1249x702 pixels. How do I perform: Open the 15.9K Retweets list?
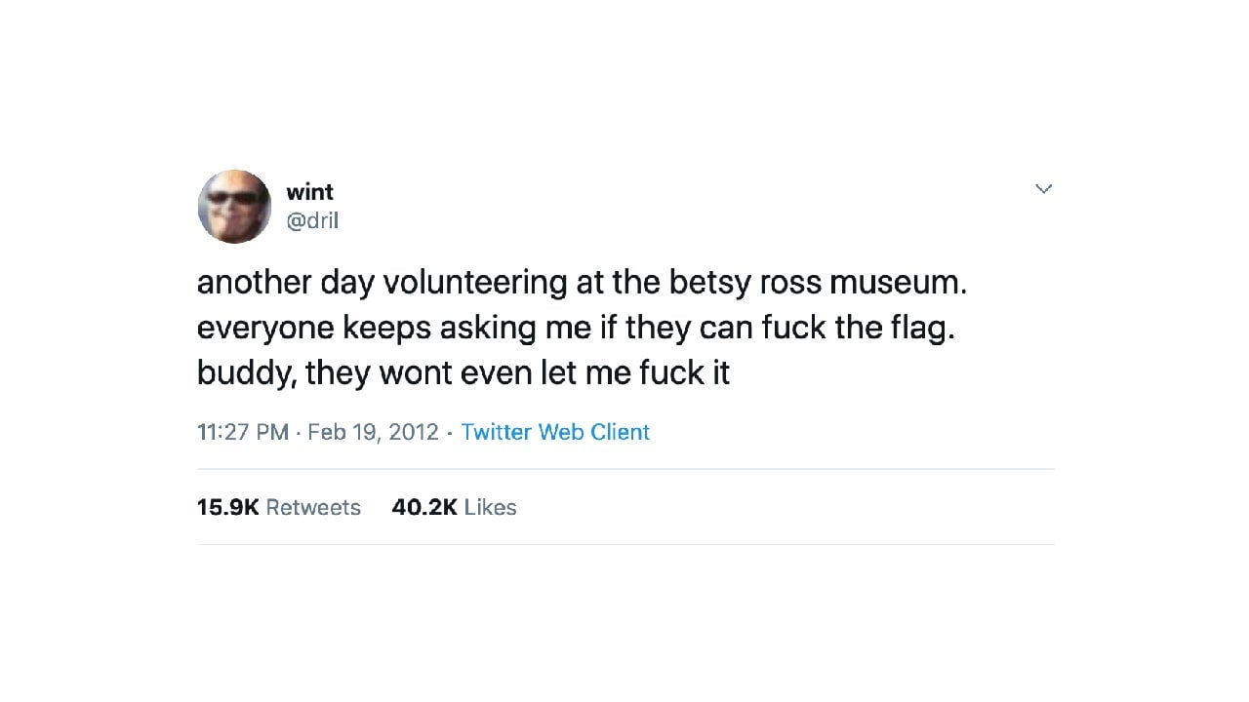[278, 507]
